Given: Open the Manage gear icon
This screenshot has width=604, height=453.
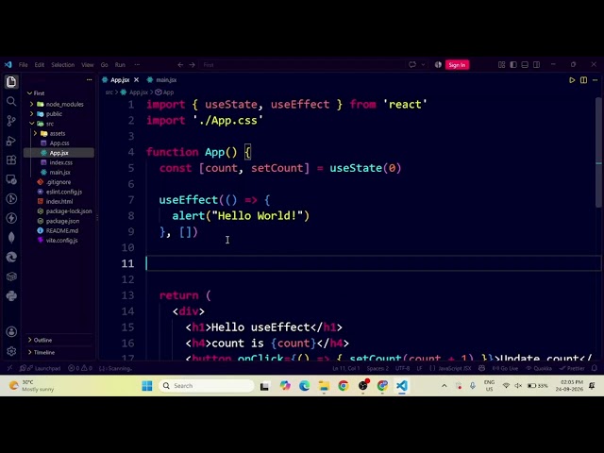Looking at the screenshot, I should click(11, 351).
